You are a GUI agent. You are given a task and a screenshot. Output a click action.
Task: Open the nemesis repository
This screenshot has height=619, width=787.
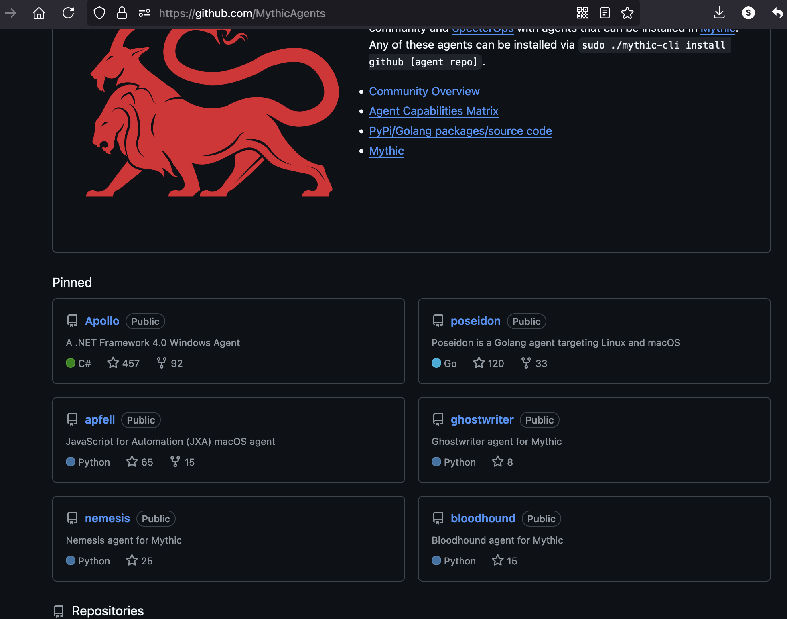point(108,519)
